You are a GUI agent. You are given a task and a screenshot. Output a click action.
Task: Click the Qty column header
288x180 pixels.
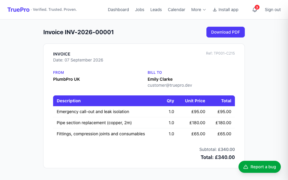point(170,101)
